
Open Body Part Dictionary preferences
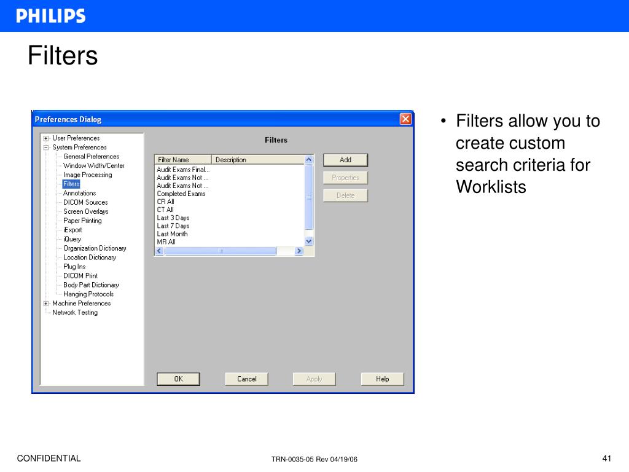[91, 285]
